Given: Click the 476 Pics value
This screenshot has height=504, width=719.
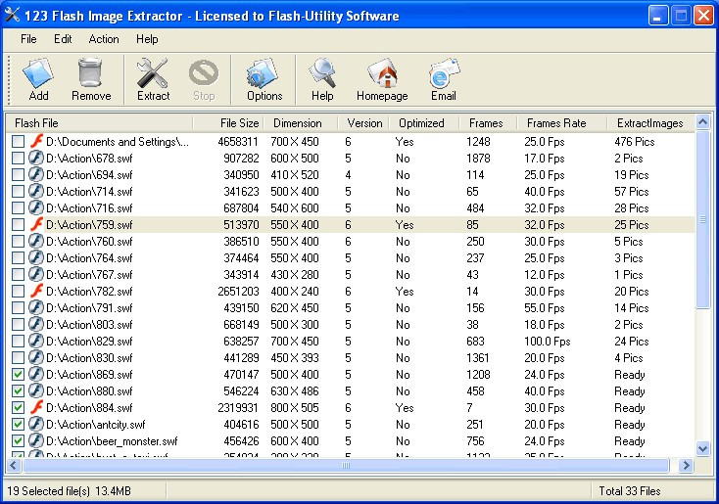Looking at the screenshot, I should 635,142.
